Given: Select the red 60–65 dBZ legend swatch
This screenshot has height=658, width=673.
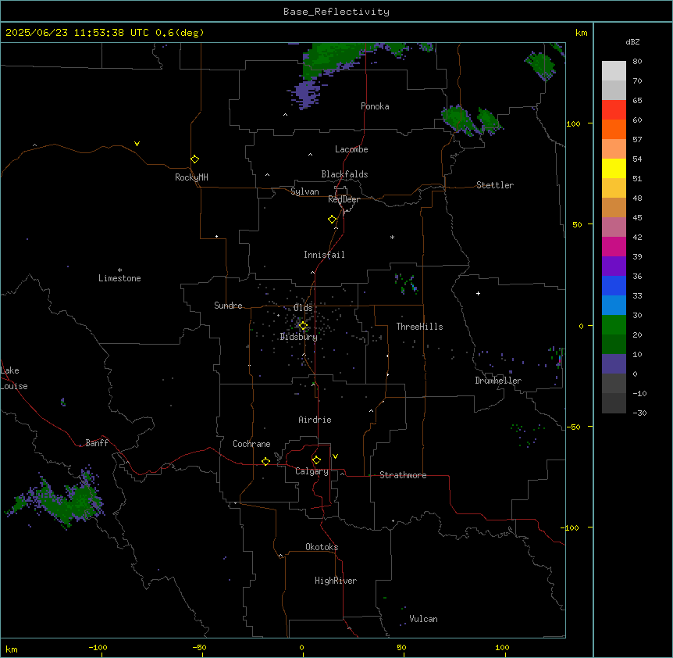Looking at the screenshot, I should coord(614,109).
